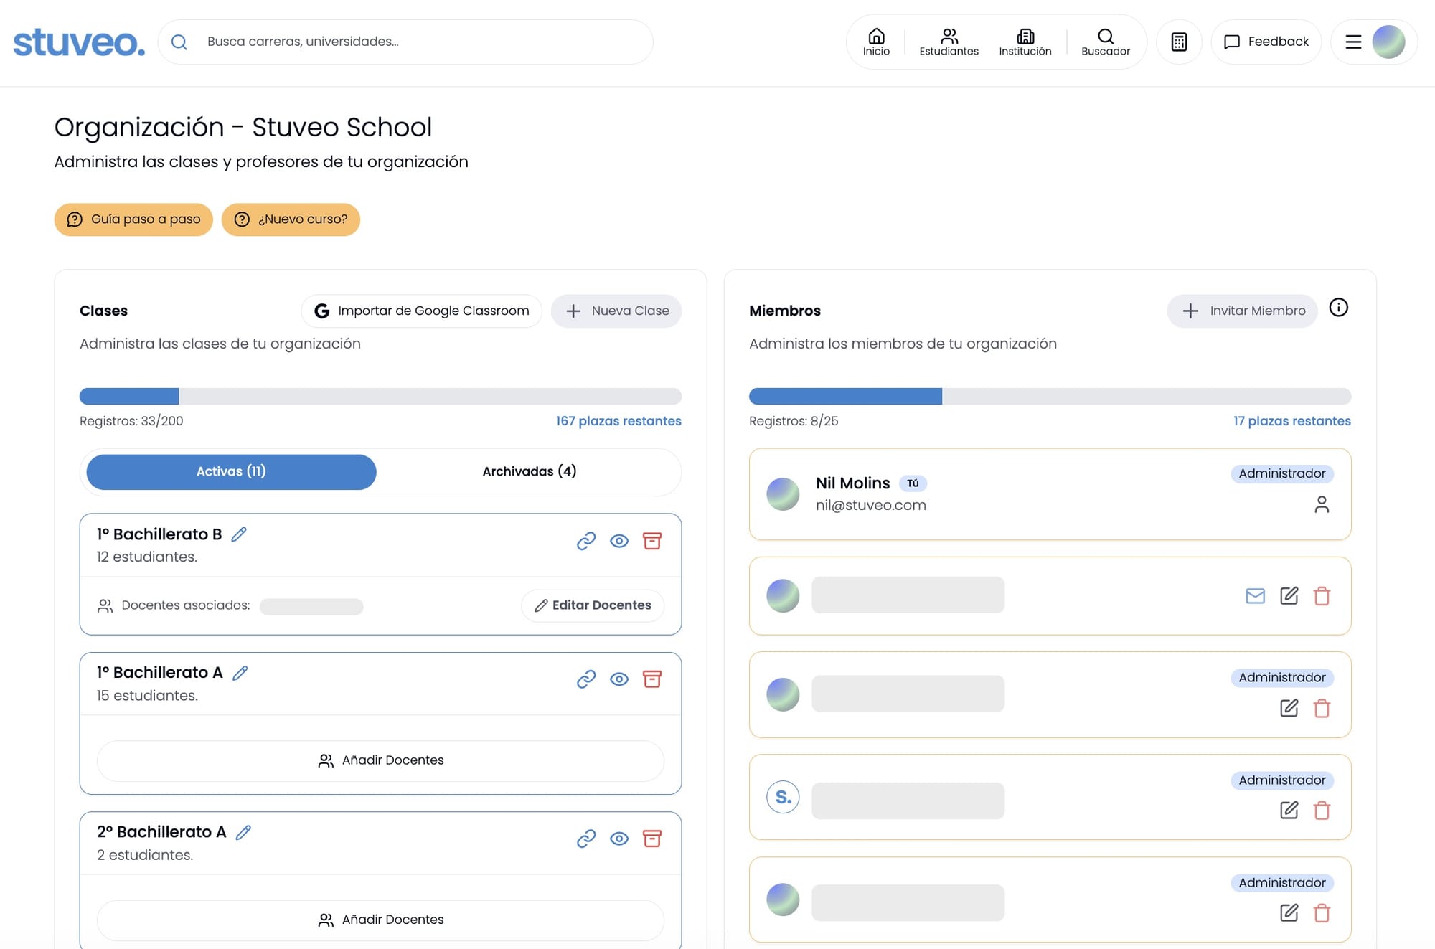Image resolution: width=1435 pixels, height=949 pixels.
Task: Copy the invite link for 1º Bachillerato B
Action: [x=586, y=541]
